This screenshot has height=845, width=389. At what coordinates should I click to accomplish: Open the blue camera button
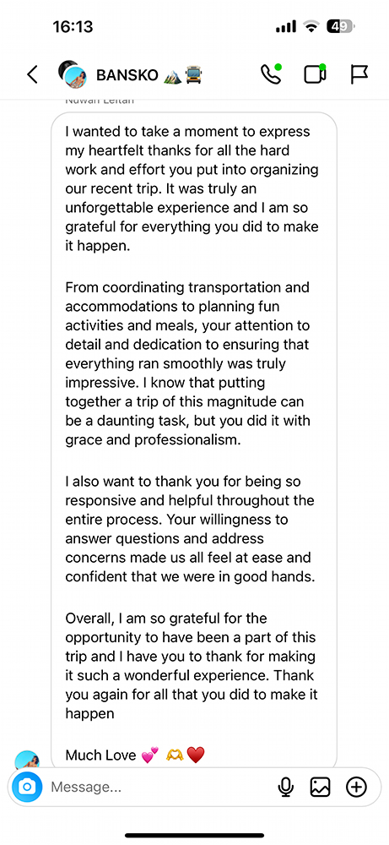pyautogui.click(x=26, y=788)
